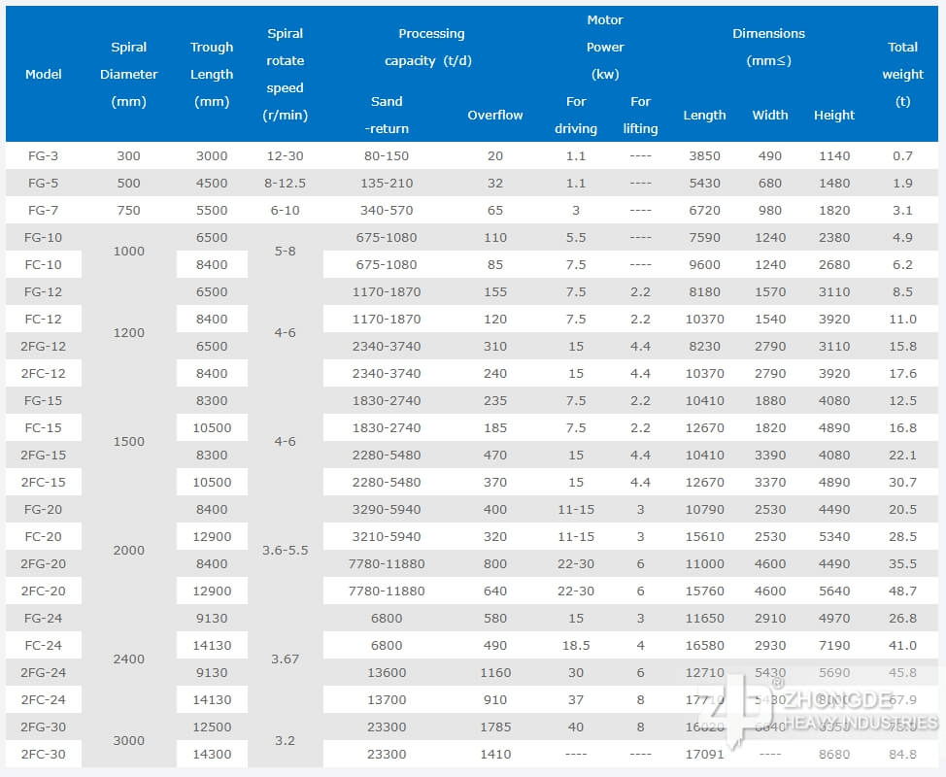Click the FC-24 model cell

[44, 645]
